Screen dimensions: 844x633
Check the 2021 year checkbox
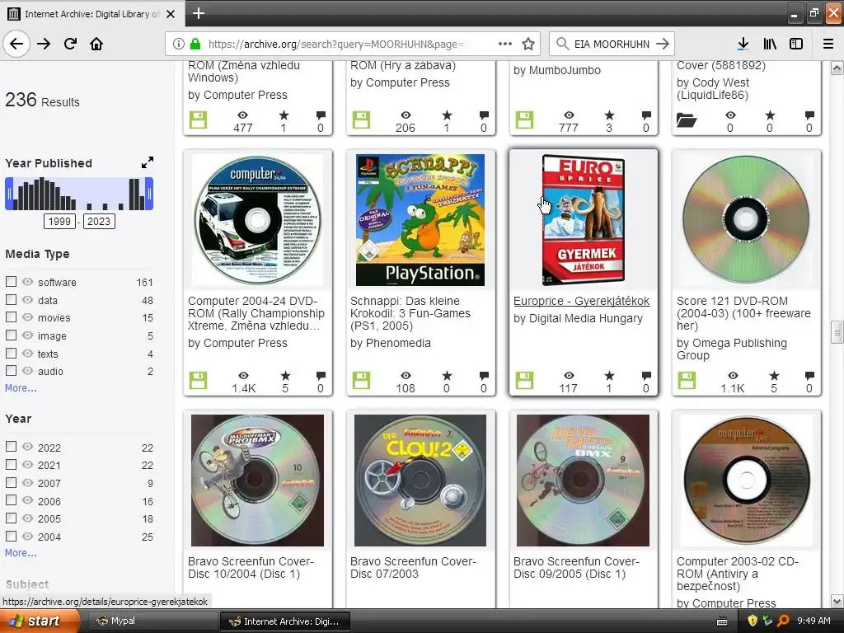point(11,464)
